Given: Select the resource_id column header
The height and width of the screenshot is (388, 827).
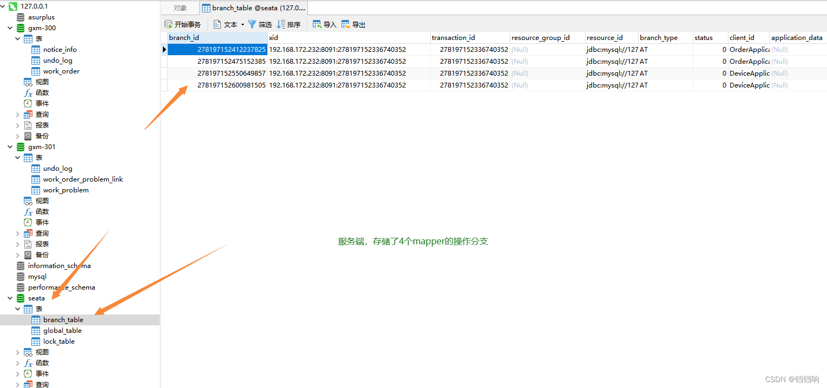Looking at the screenshot, I should tap(612, 38).
